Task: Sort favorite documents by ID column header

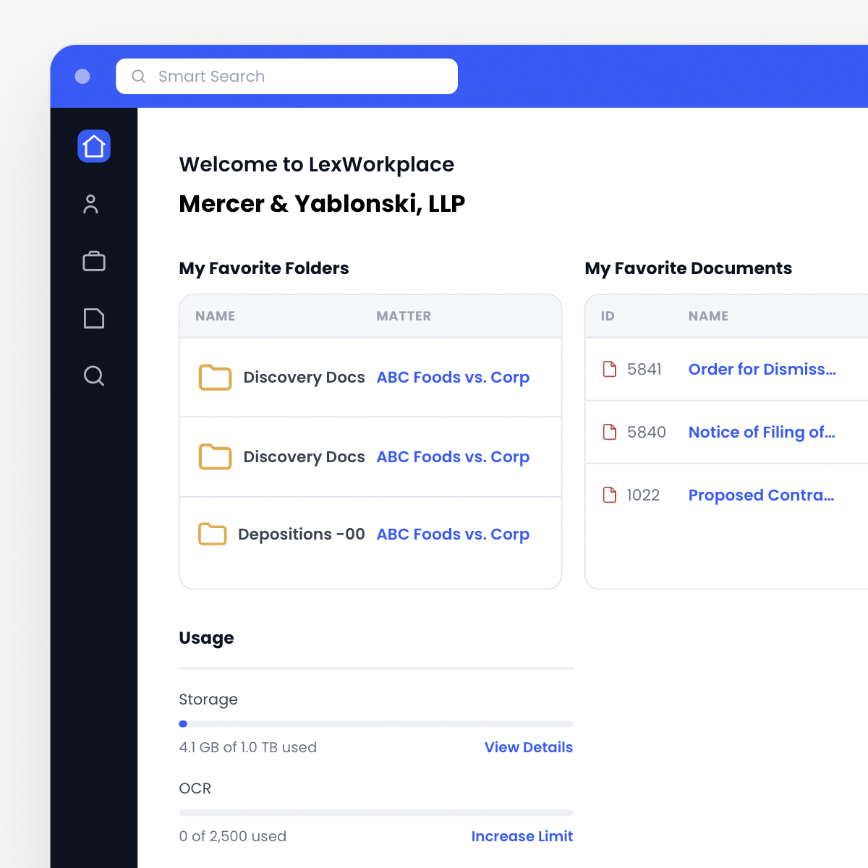Action: [608, 316]
